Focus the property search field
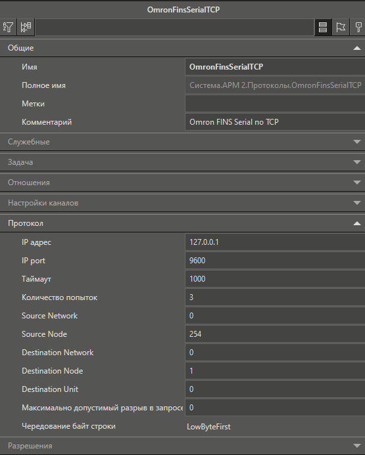Image resolution: width=365 pixels, height=455 pixels. pos(174,28)
